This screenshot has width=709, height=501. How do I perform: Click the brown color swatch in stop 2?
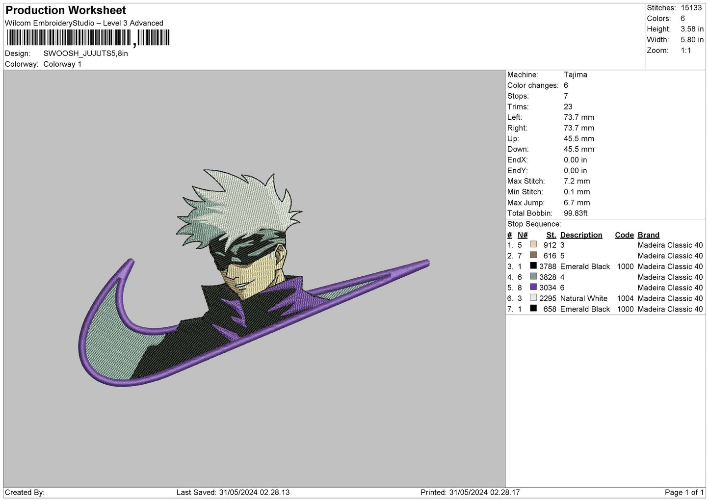[533, 255]
